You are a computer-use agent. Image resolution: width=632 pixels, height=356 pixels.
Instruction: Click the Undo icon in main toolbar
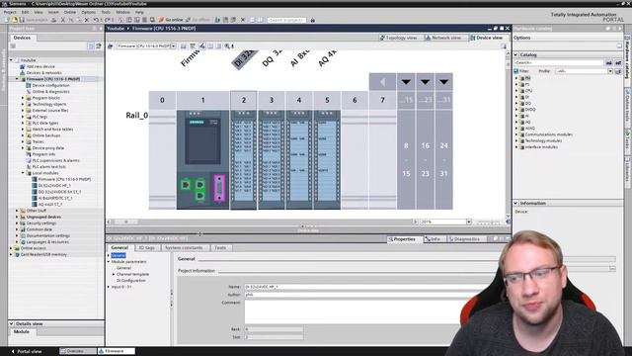pos(96,20)
